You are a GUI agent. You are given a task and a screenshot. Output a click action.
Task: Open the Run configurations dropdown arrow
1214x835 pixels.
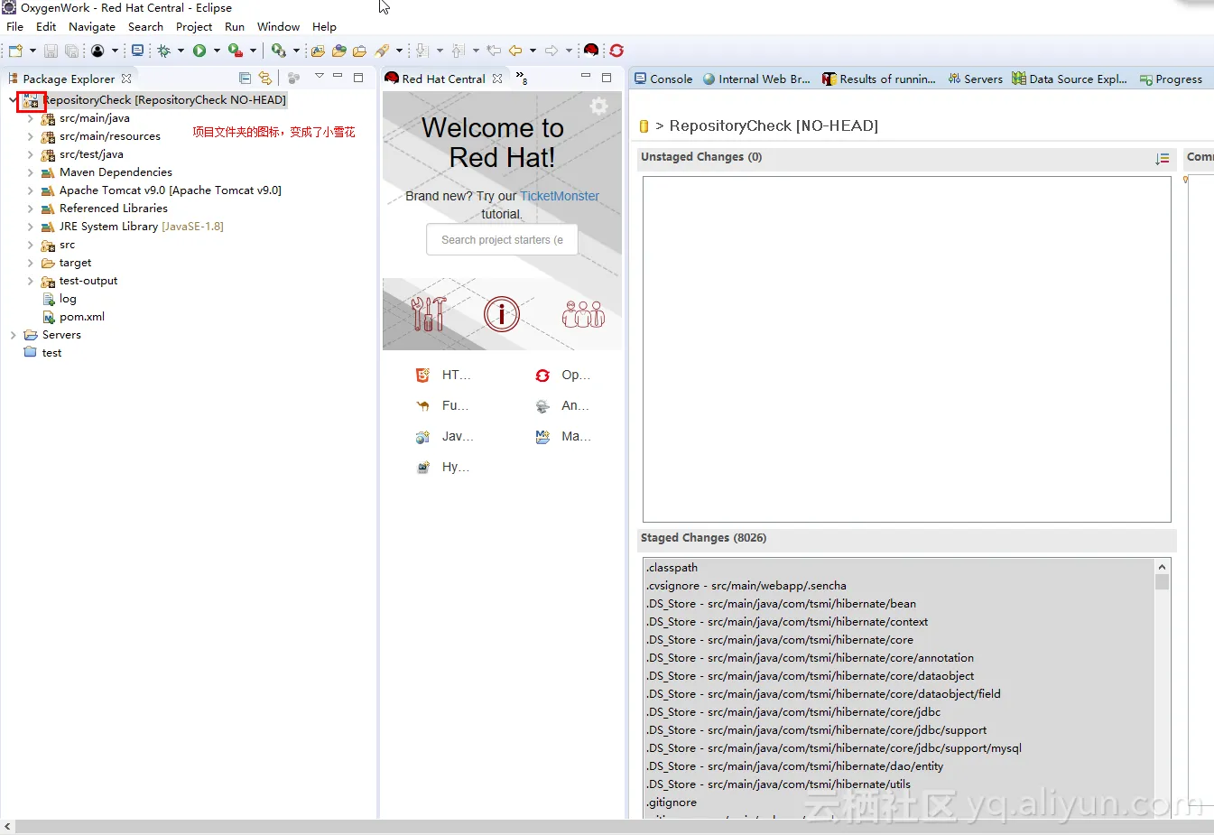(217, 51)
